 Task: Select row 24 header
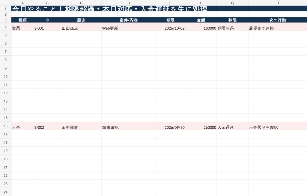(6, 192)
